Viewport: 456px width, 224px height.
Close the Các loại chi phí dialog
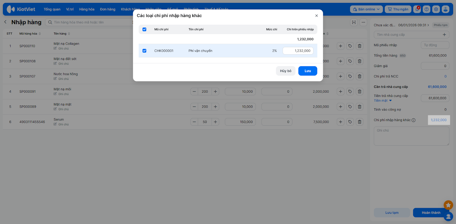[317, 16]
